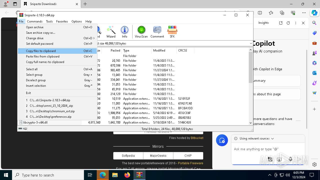This screenshot has width=320, height=180.
Task: Click the Copilot icon in Edge toolbar
Action: pyautogui.click(x=314, y=13)
